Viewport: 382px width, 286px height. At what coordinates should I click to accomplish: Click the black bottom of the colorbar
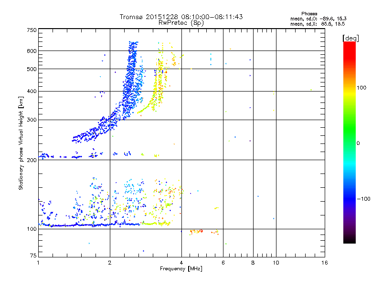pos(350,240)
